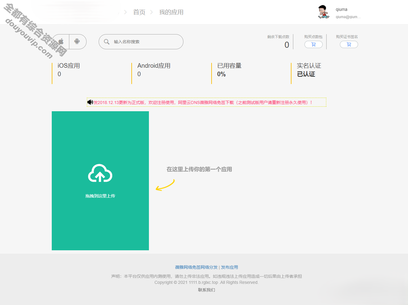Open 薇雅网络免签网络分发 footer link

tap(196, 267)
